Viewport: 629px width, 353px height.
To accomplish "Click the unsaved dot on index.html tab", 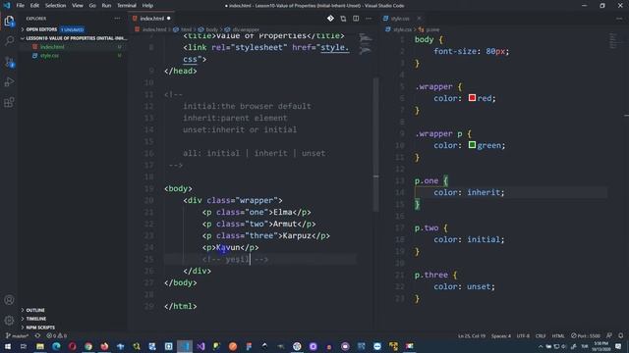I will click(168, 19).
